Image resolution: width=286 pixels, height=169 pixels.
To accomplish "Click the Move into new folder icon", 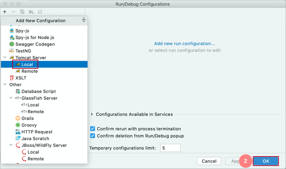I will click(x=31, y=12).
